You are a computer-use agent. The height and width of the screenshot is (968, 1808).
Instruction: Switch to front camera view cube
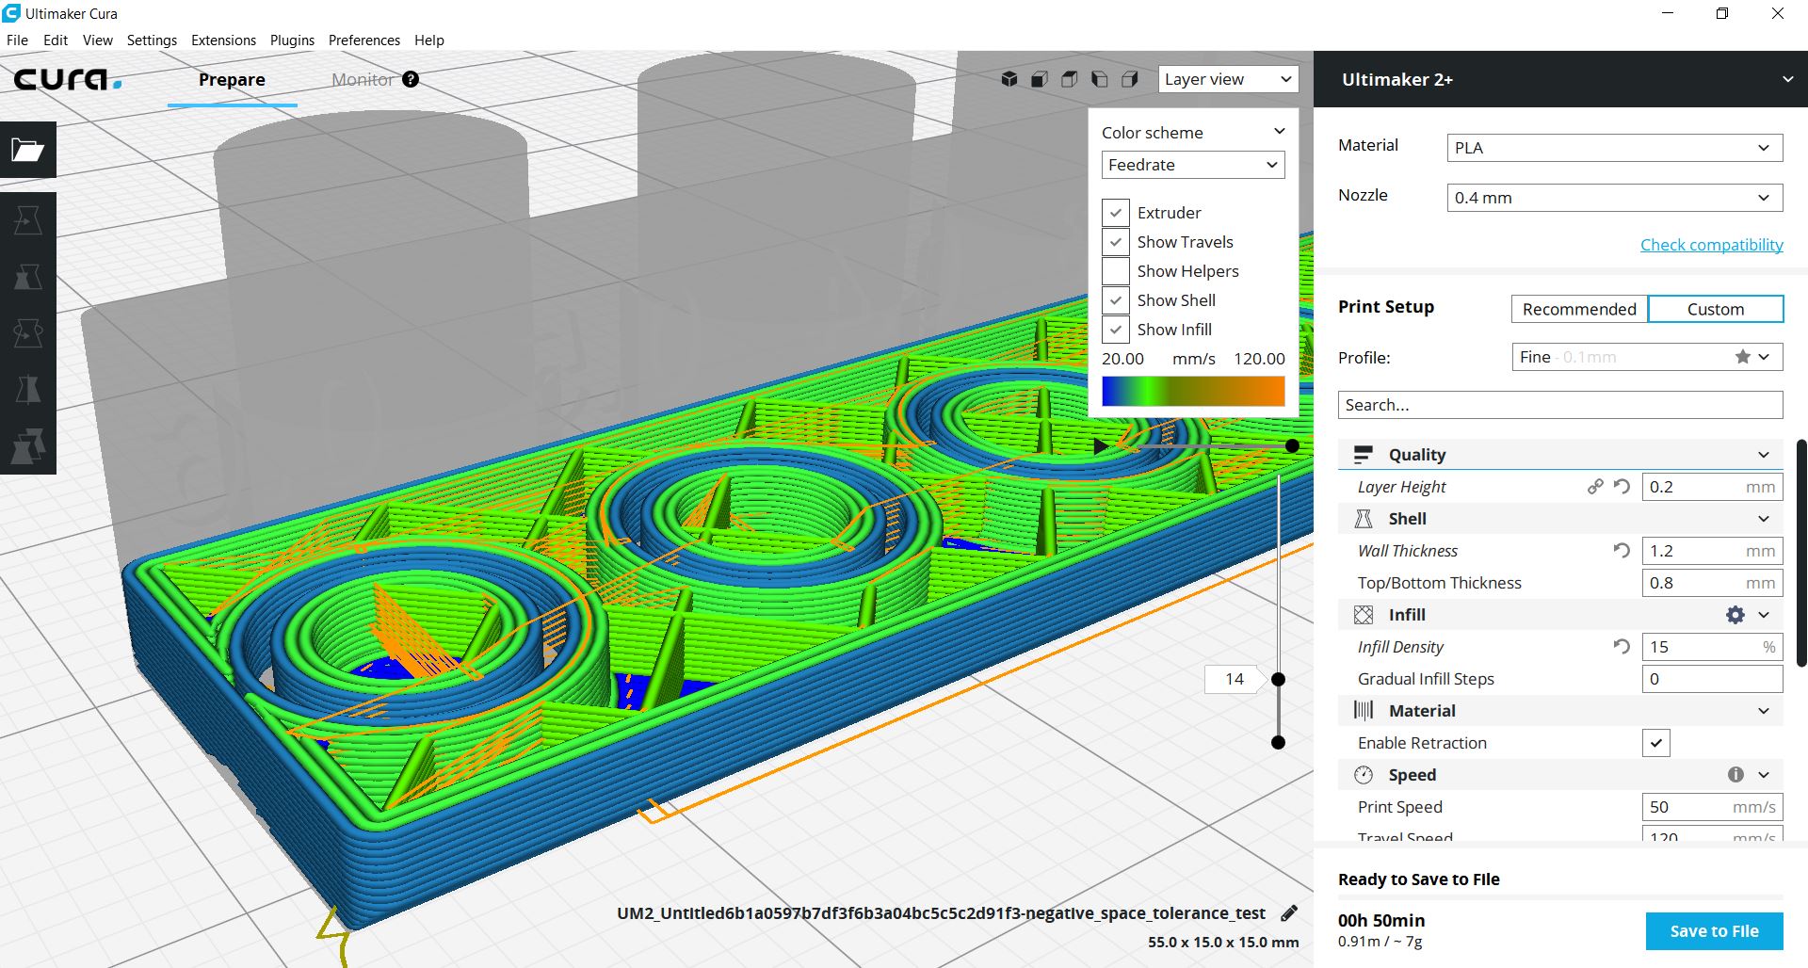point(1040,79)
